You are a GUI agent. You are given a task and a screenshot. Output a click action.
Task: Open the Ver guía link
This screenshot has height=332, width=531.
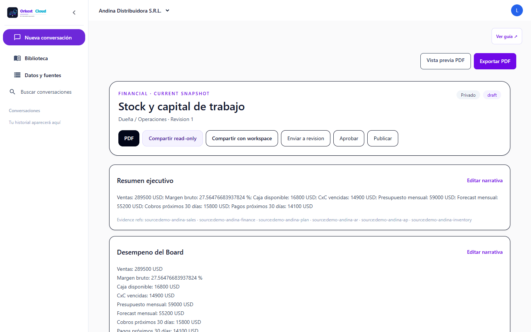(x=507, y=36)
